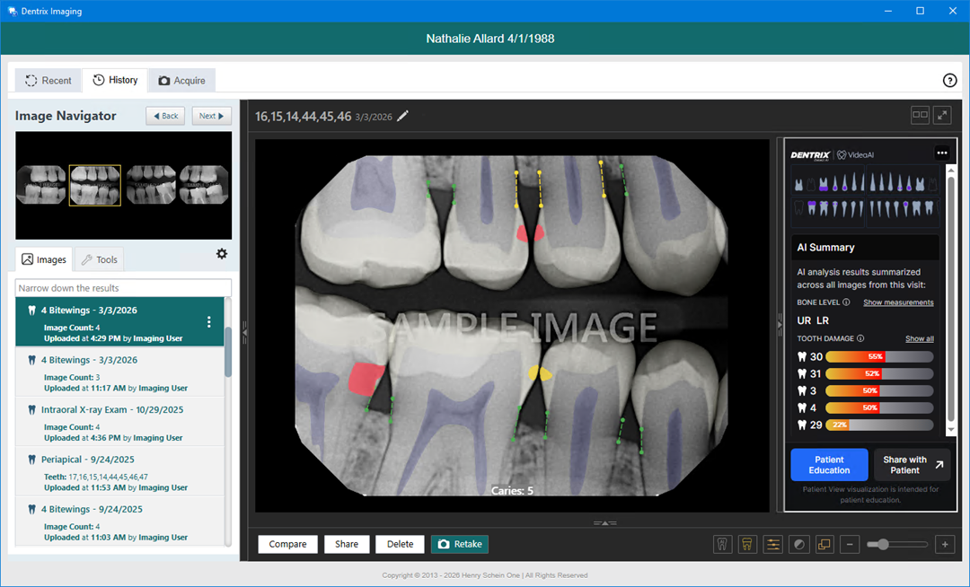Click the image zoom slider handle

pyautogui.click(x=883, y=544)
